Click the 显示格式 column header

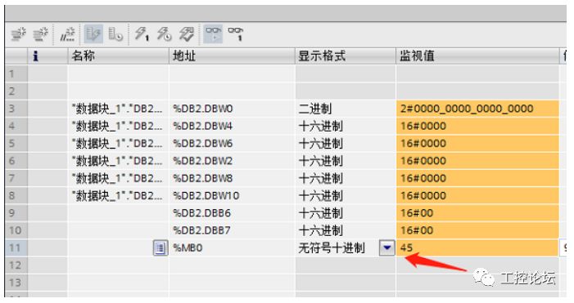pos(346,56)
